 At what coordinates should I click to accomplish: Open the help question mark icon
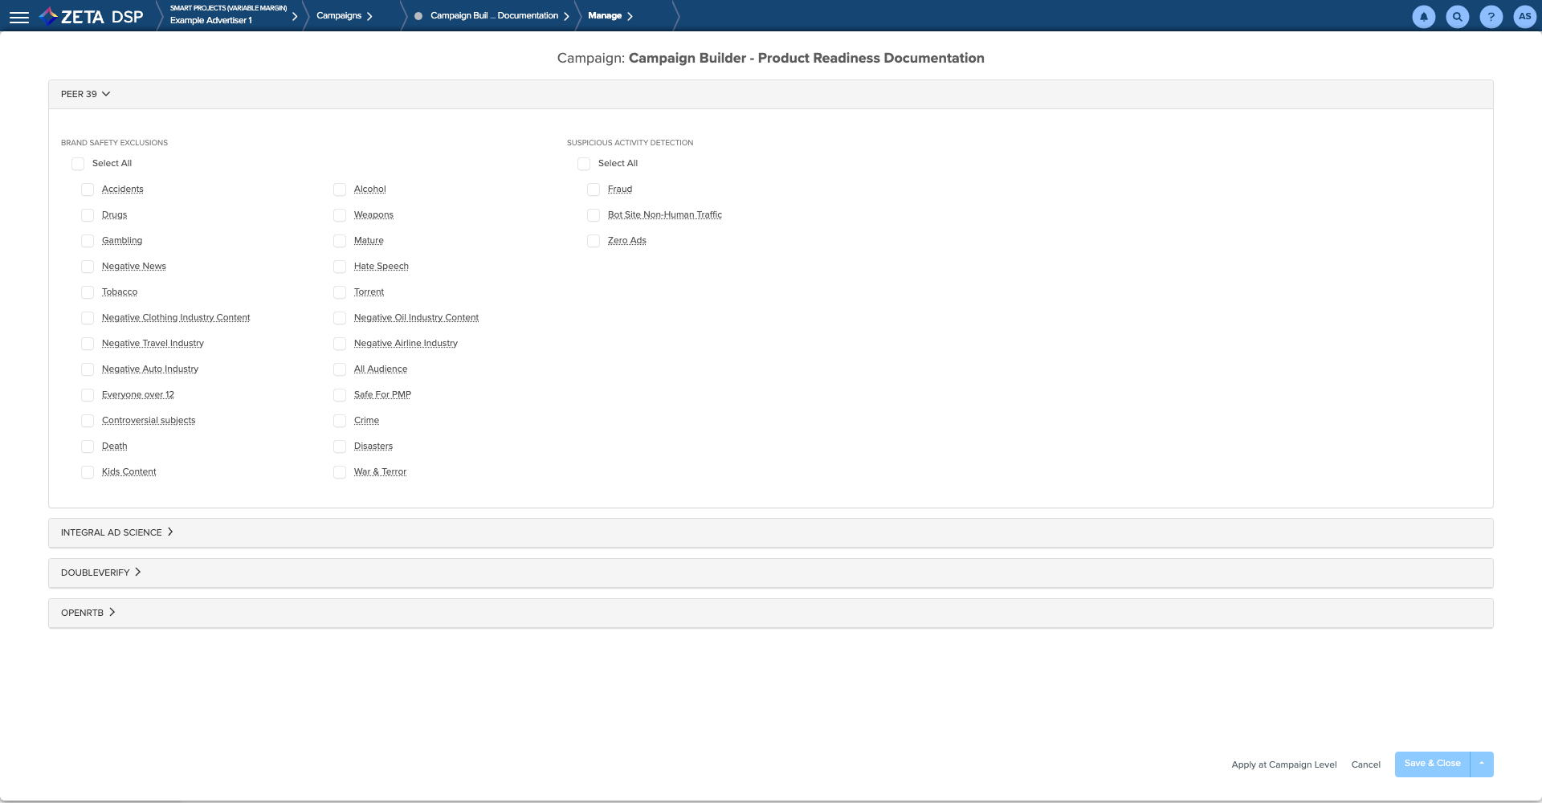[1491, 17]
